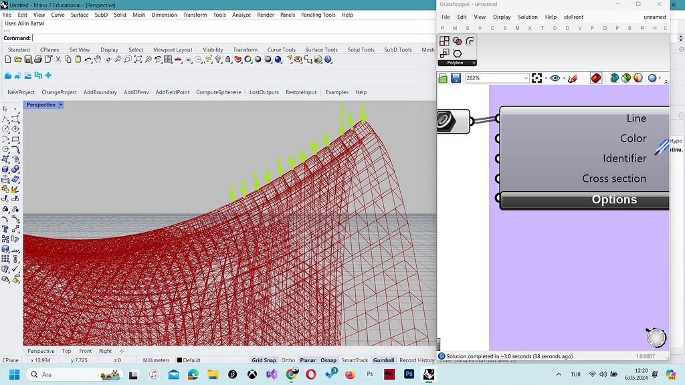
Task: Save the Grasshopper definition via floppy disk icon
Action: [x=456, y=78]
